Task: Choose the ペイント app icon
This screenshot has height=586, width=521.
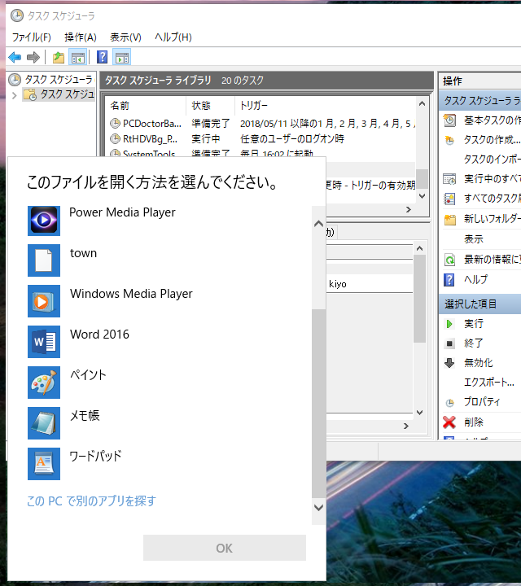Action: pyautogui.click(x=44, y=383)
